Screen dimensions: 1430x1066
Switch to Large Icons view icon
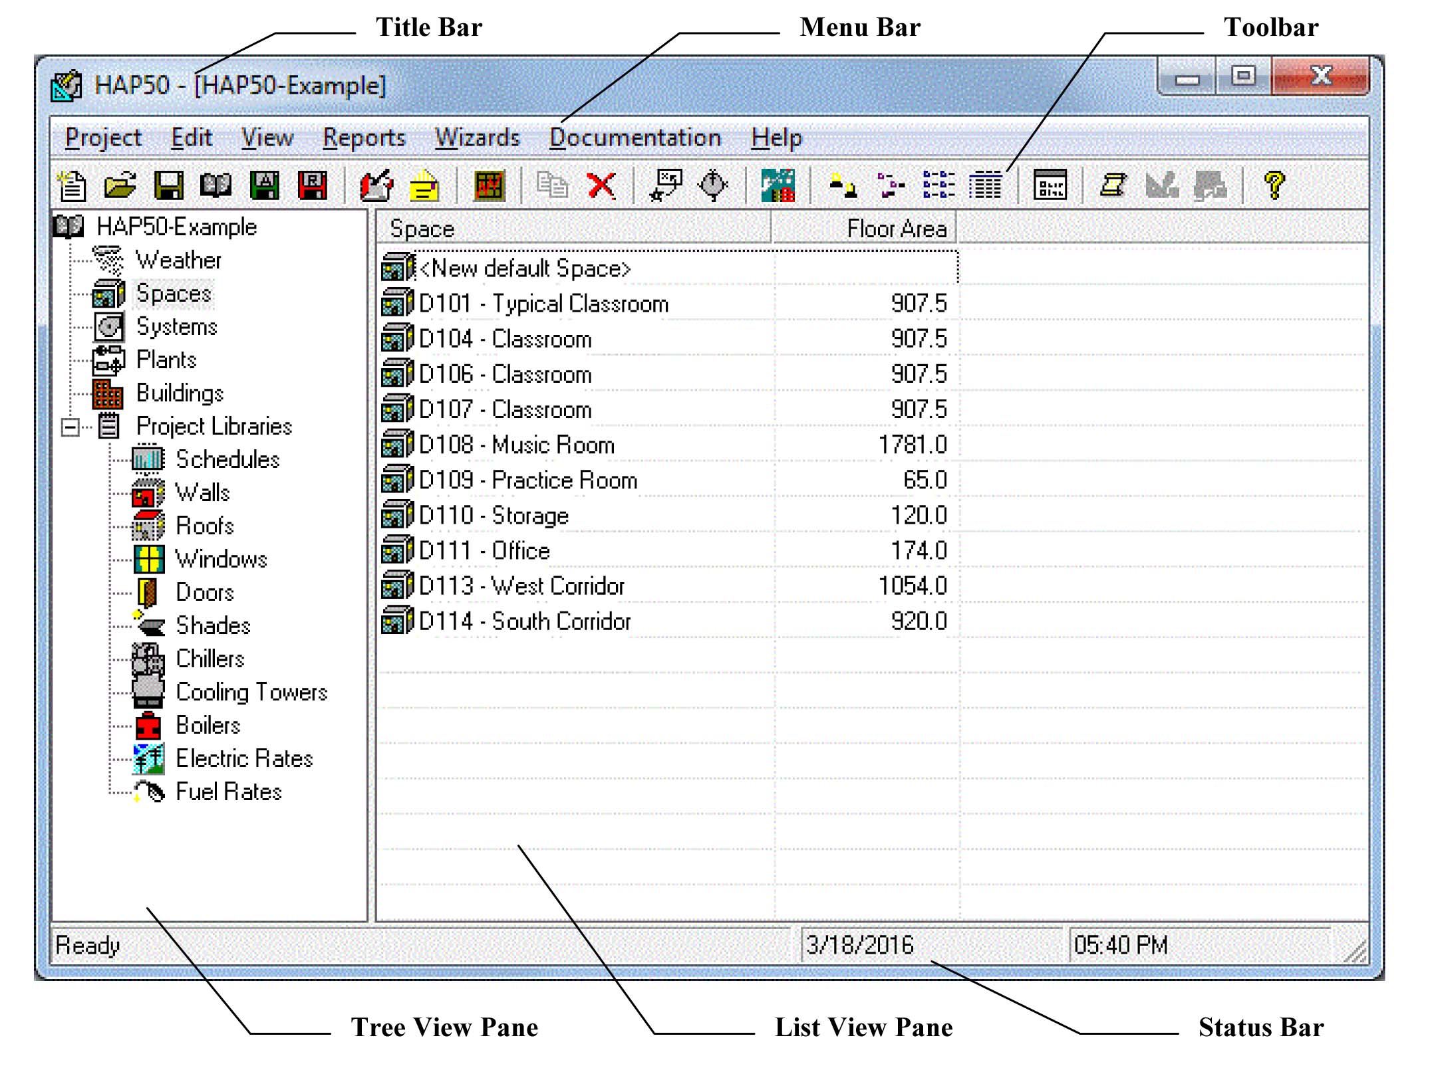843,185
